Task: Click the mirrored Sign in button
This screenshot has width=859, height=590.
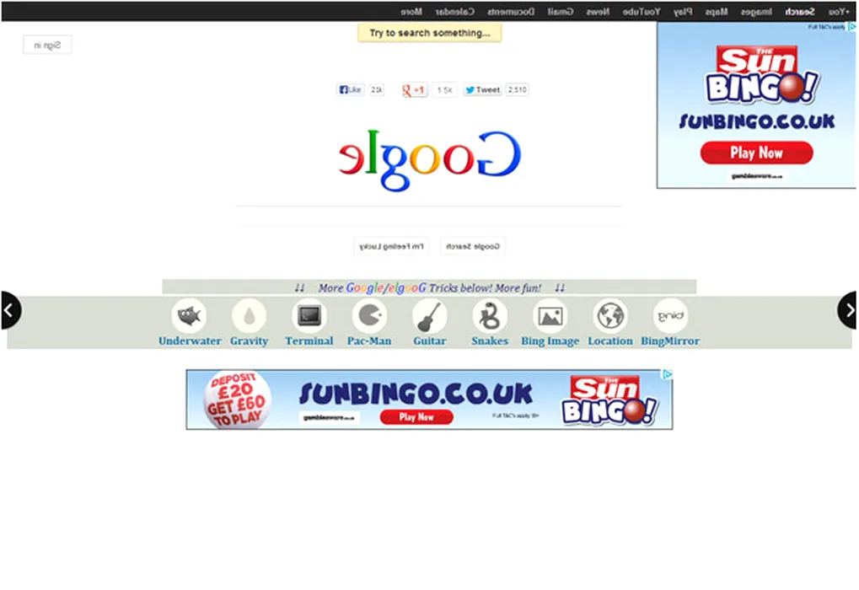Action: [47, 45]
